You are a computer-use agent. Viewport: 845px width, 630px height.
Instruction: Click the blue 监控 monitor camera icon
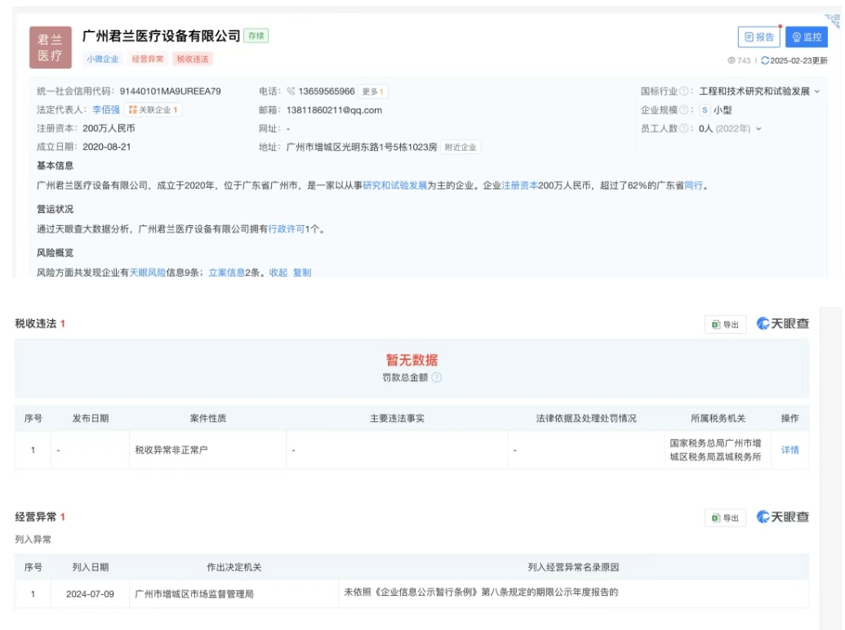[x=798, y=37]
